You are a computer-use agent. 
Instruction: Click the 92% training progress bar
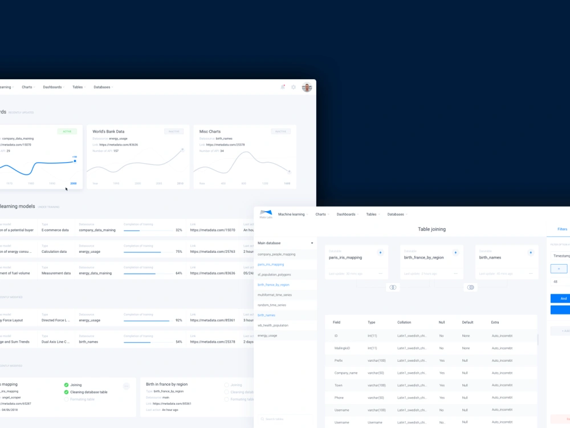[148, 321]
